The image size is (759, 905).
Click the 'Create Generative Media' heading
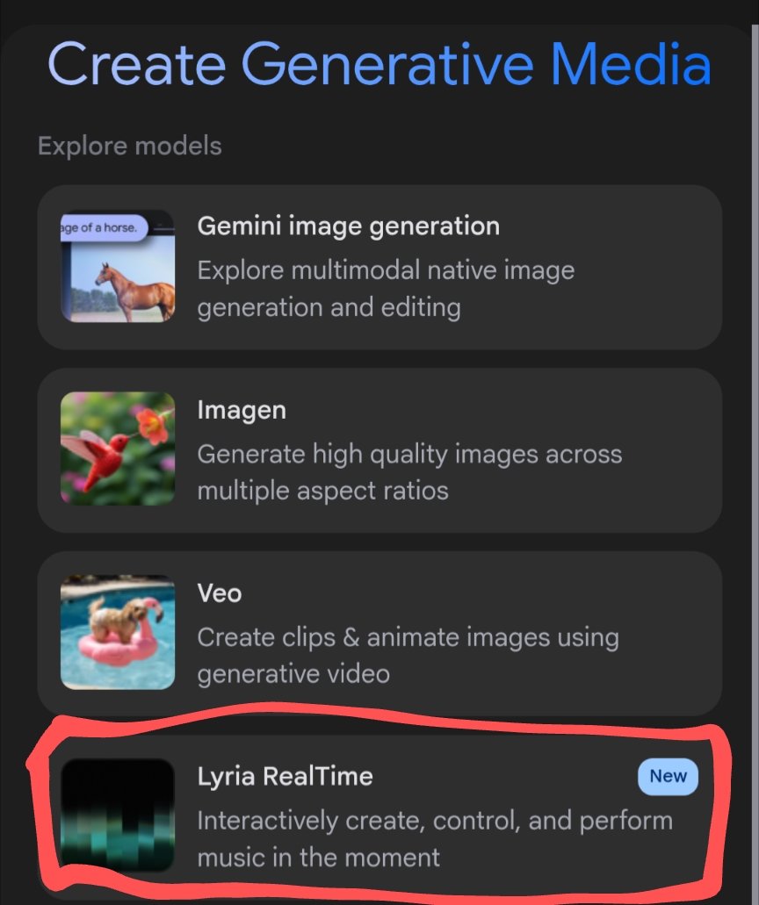click(379, 64)
